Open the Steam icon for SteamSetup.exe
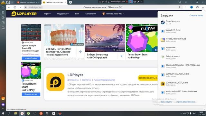Image resolution: width=206 pixels, height=116 pixels. click(x=163, y=22)
